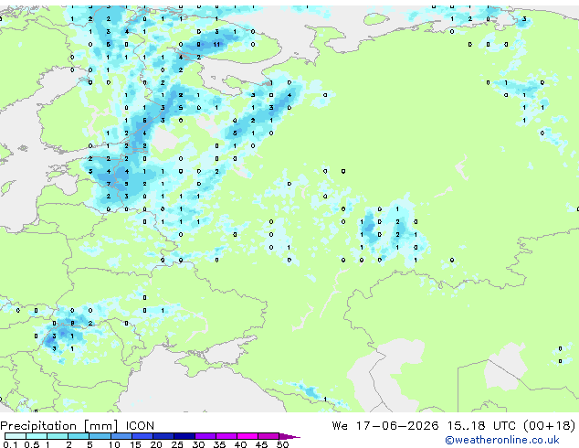The width and height of the screenshot is (579, 448).
Task: Click the purple arrow tip above 50 mm
Action: click(289, 436)
